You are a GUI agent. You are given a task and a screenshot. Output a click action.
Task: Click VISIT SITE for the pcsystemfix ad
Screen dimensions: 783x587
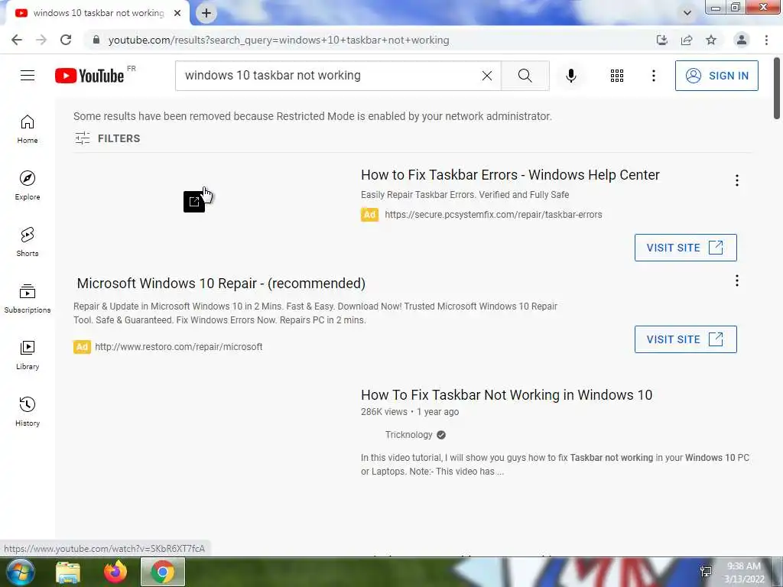(685, 248)
